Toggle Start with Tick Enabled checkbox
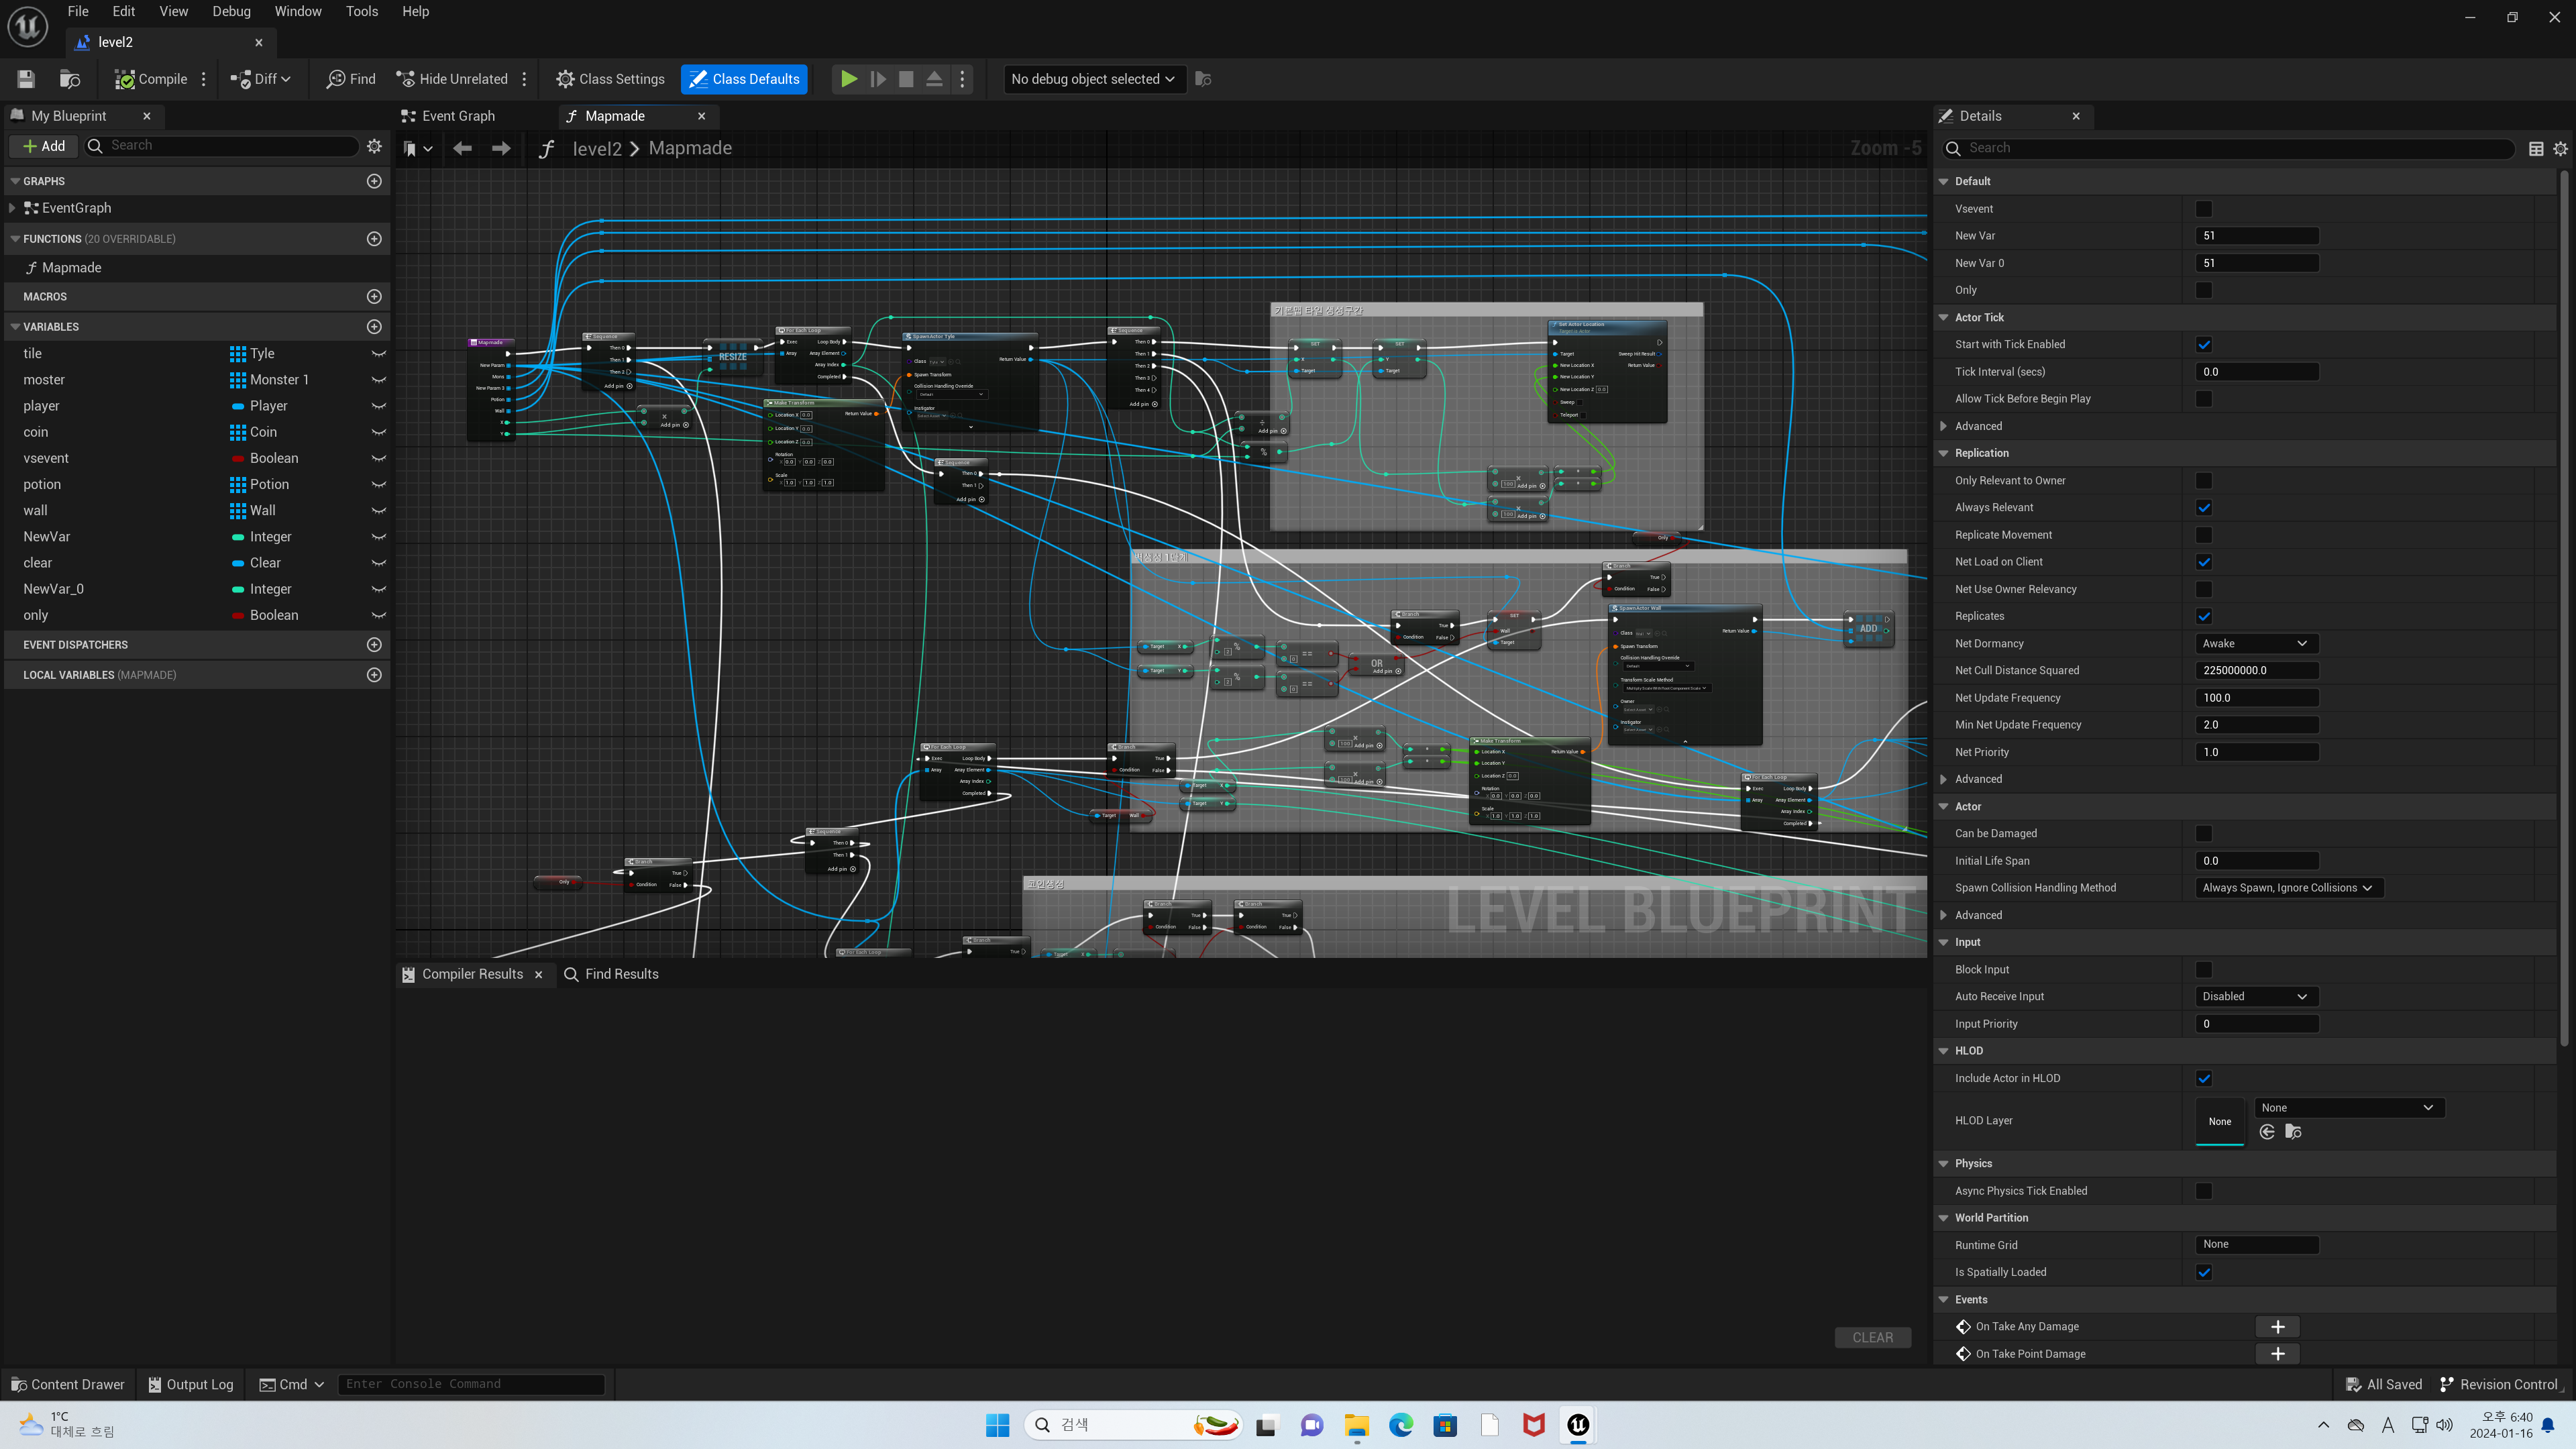The image size is (2576, 1449). (x=2204, y=345)
